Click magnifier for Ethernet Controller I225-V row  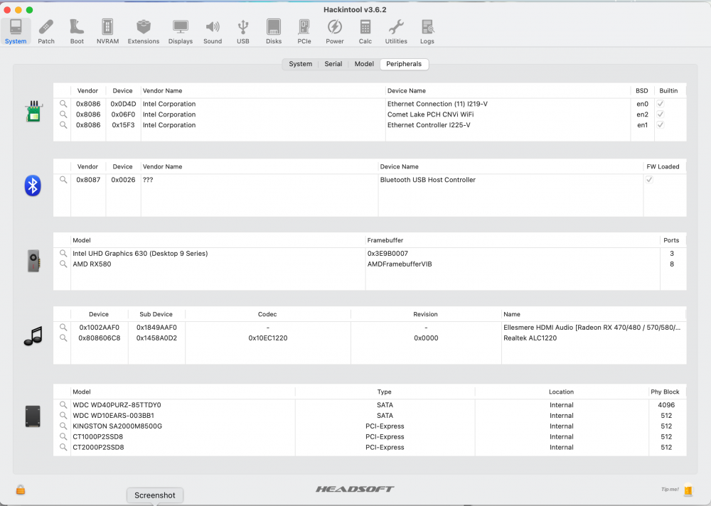tap(63, 124)
